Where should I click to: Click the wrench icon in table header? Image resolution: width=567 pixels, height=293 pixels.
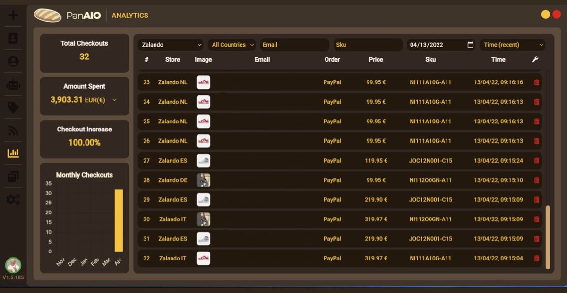535,59
